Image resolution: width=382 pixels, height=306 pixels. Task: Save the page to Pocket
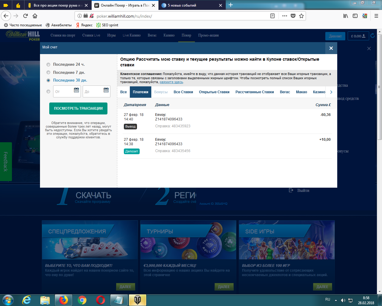[293, 16]
